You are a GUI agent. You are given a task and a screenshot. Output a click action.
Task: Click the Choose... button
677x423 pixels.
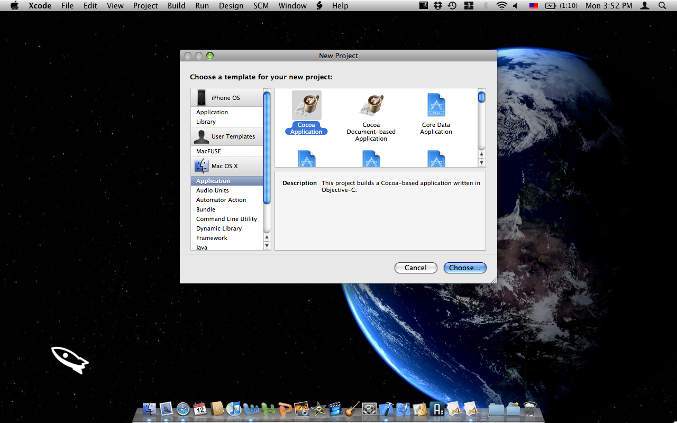point(465,268)
